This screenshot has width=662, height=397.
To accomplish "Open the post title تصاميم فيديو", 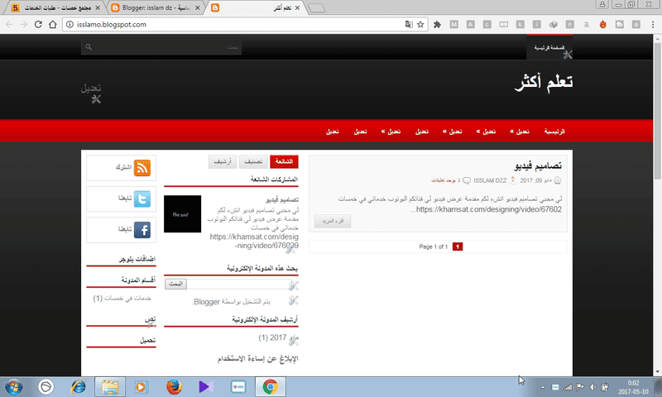I will (537, 165).
